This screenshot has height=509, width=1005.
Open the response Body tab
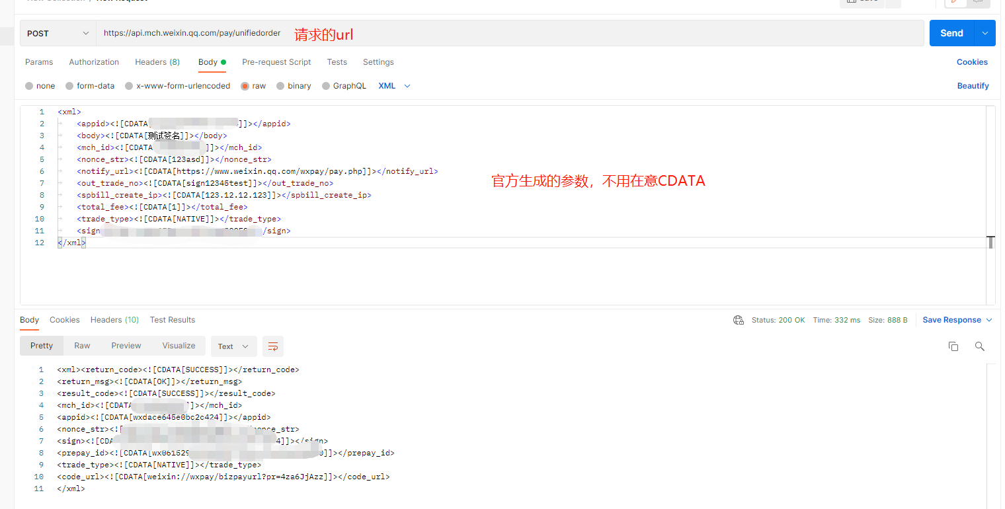(x=29, y=320)
